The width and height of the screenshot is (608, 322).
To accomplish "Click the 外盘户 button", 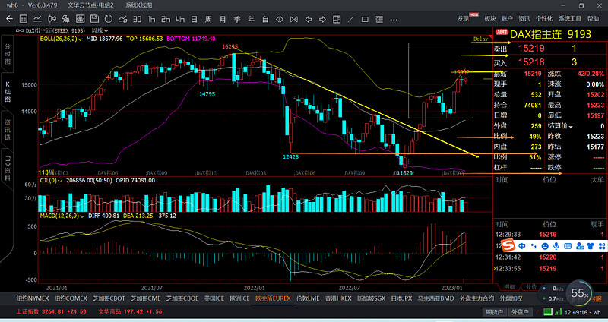I will [520, 312].
